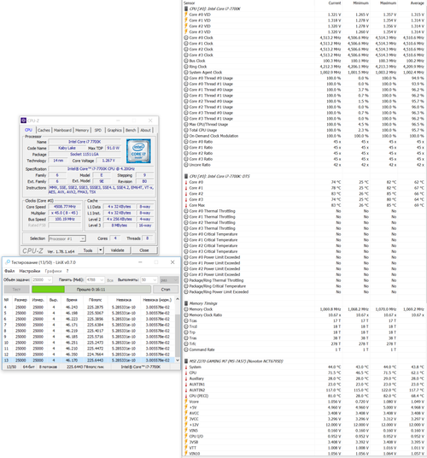This screenshot has width=427, height=458.
Task: Click the chip icon of the i7-7700K DTS group
Action: 186,176
